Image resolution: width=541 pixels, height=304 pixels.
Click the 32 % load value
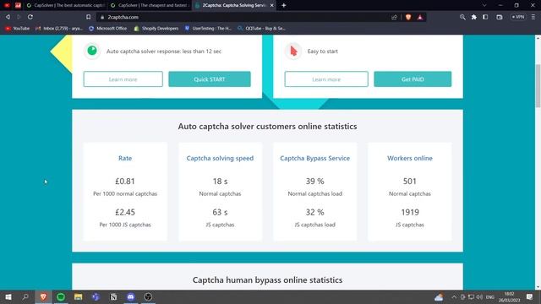click(314, 212)
